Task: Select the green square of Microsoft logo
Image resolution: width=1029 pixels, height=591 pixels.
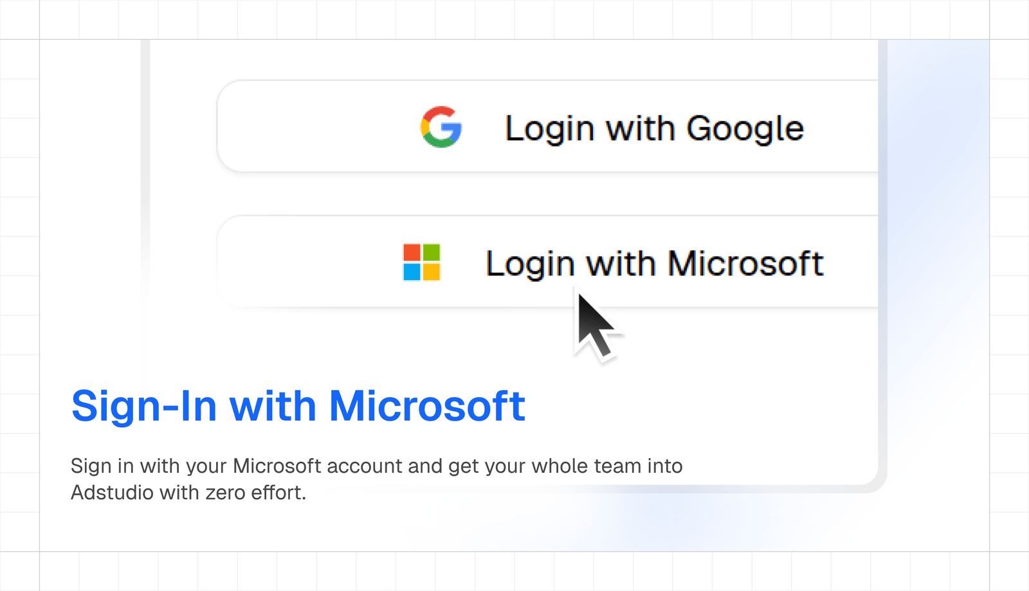Action: point(432,252)
